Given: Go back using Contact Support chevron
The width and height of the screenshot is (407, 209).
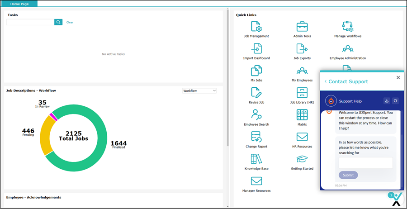Looking at the screenshot, I should (326, 82).
